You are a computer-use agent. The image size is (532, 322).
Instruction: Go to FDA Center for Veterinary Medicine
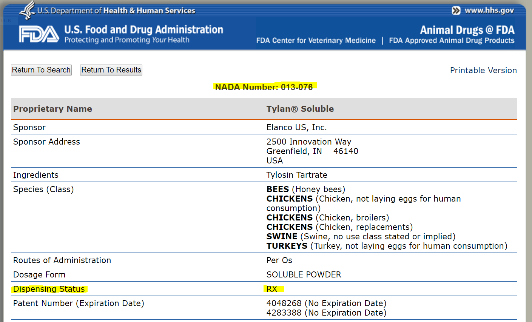point(316,40)
